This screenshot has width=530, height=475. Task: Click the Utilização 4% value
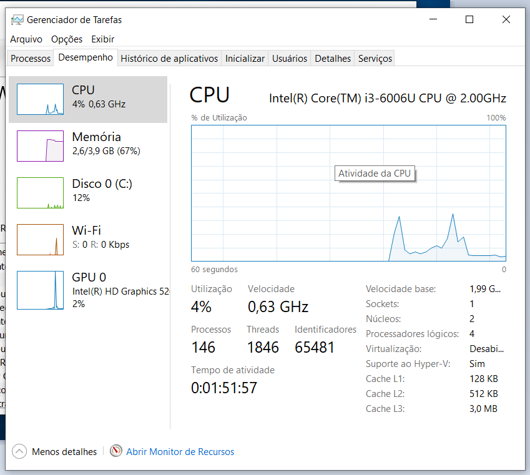(x=201, y=307)
